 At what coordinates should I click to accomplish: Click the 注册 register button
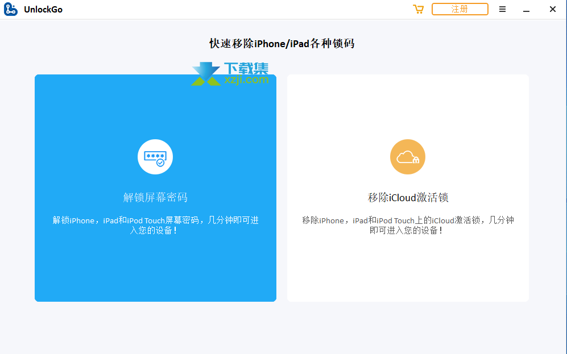pos(460,9)
